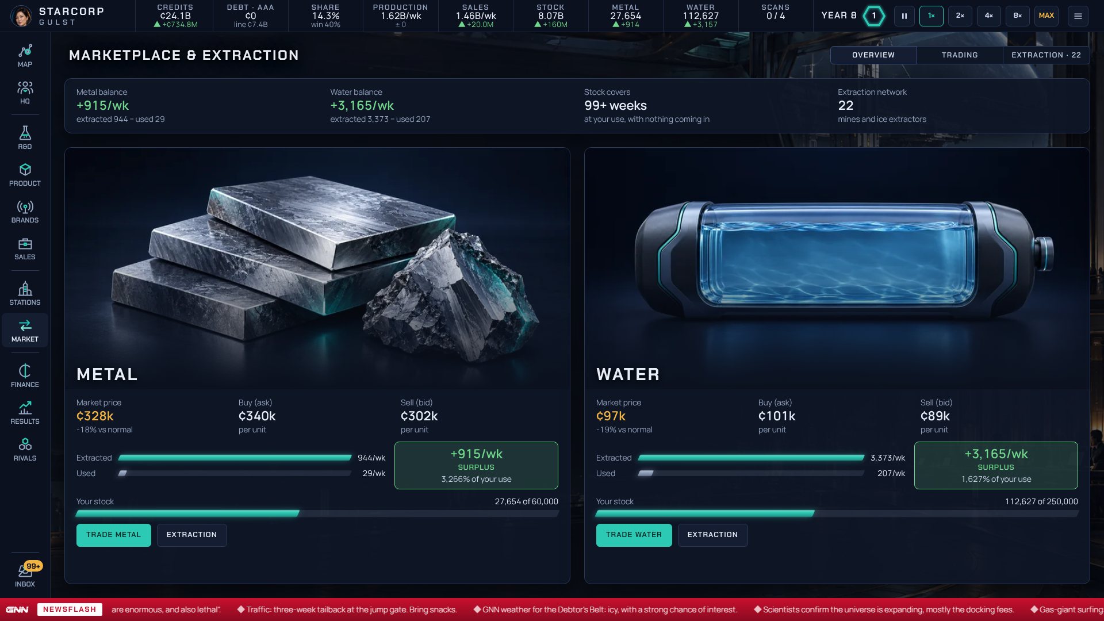Click the Water buy ask ¢101k
This screenshot has width=1104, height=621.
tap(777, 416)
